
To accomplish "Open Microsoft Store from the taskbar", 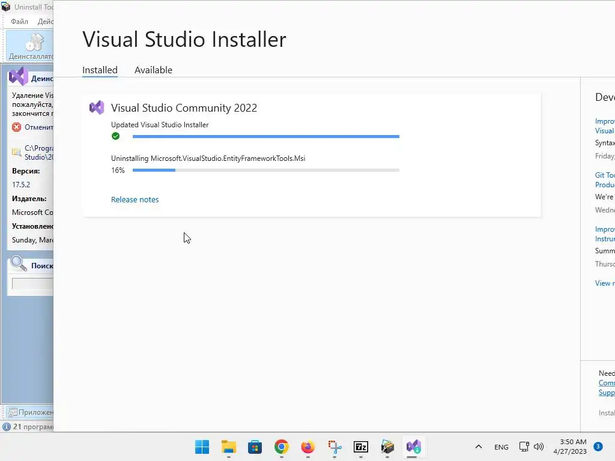I will point(255,447).
